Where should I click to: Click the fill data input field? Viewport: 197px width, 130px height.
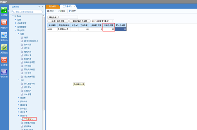tap(68, 17)
